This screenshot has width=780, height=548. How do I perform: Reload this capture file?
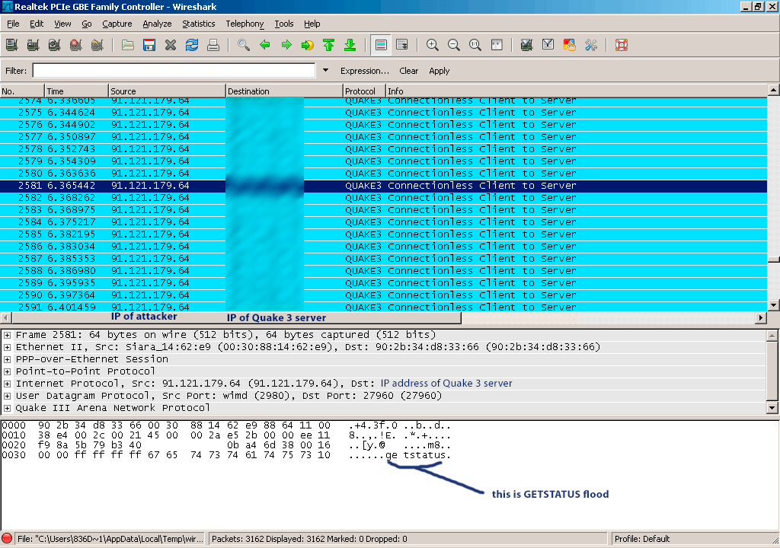click(x=192, y=45)
